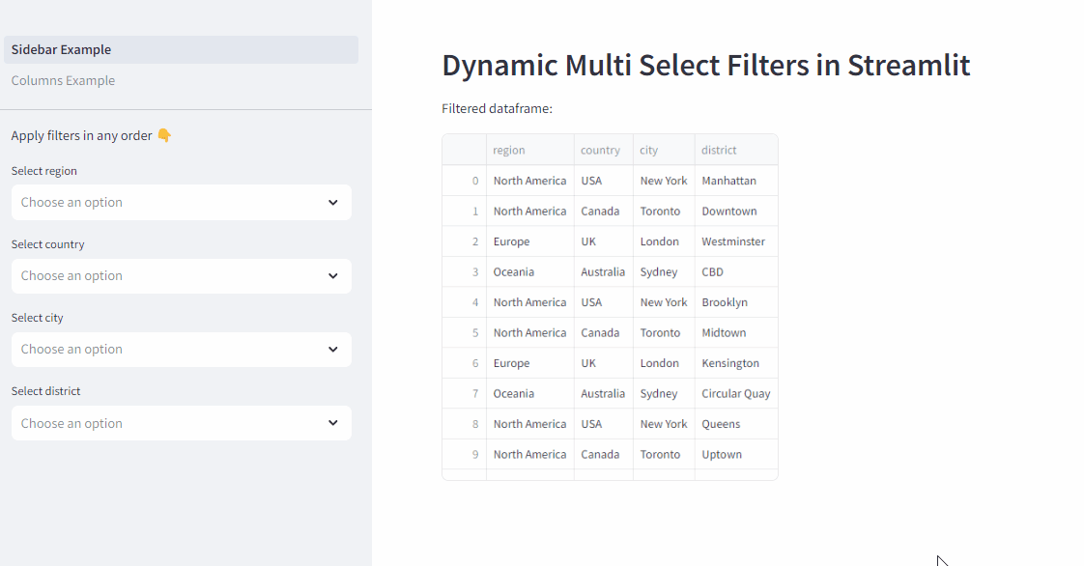1084x566 pixels.
Task: Sort table by country column header
Action: tap(604, 150)
